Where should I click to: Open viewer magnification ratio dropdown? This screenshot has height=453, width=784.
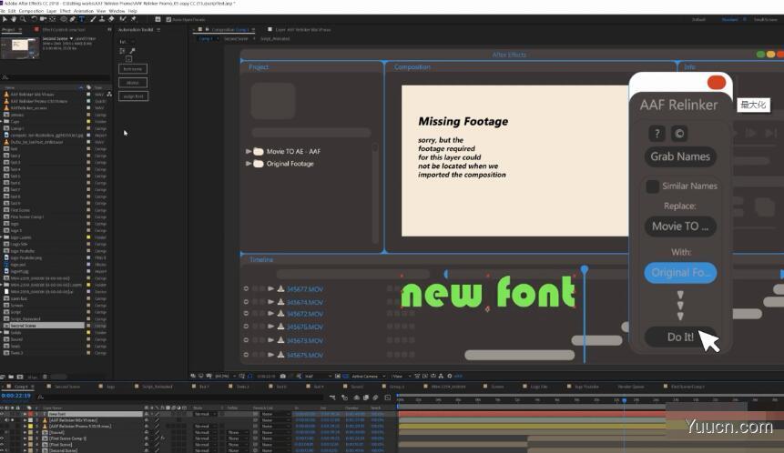point(225,376)
